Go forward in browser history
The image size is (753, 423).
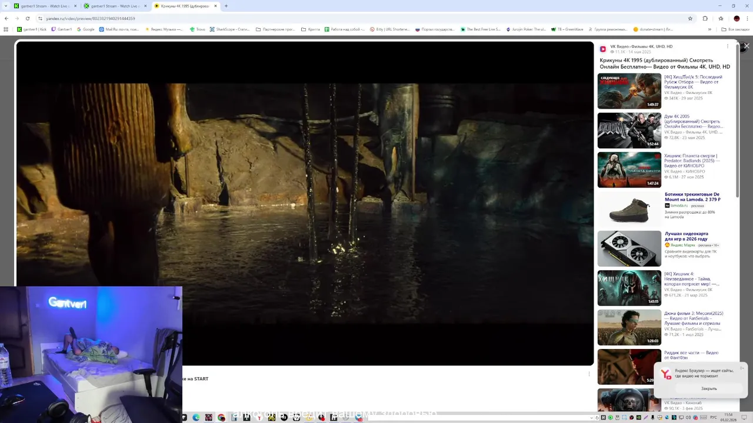16,18
